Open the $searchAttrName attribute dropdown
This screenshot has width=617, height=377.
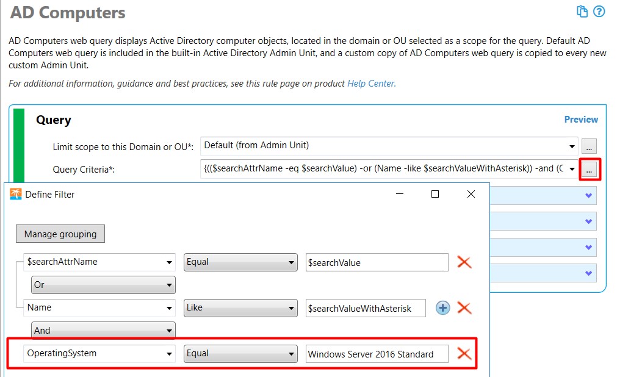point(99,262)
